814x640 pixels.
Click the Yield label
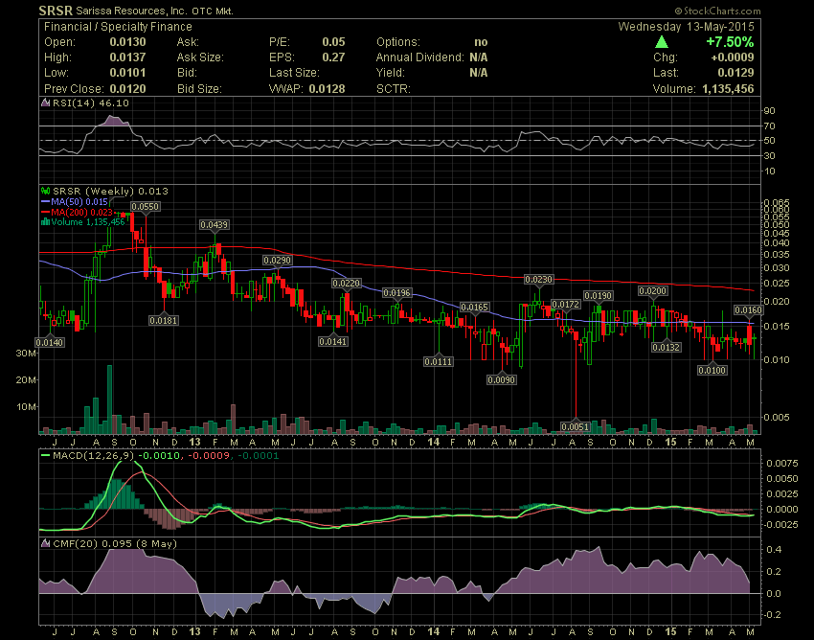click(x=391, y=73)
